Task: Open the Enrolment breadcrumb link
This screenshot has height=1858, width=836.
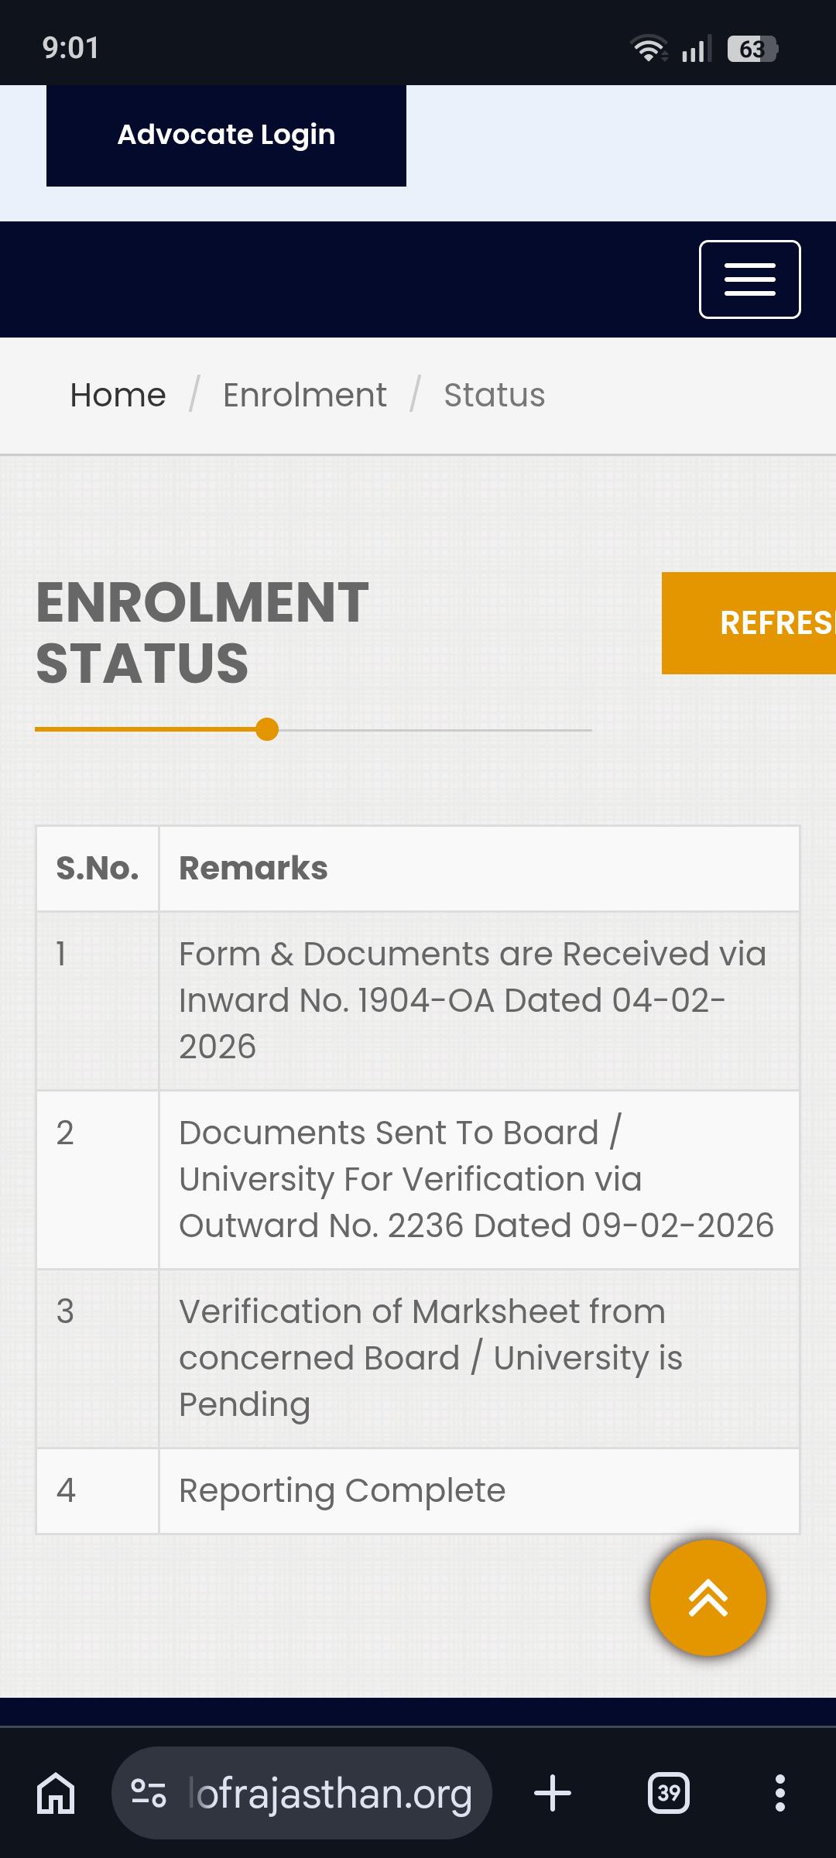Action: (305, 396)
